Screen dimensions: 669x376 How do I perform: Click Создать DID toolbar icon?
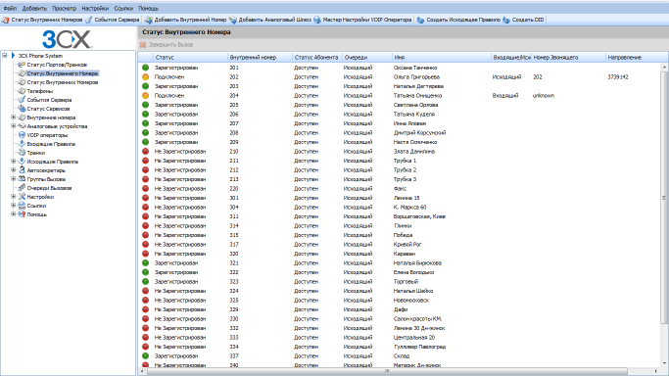(506, 20)
